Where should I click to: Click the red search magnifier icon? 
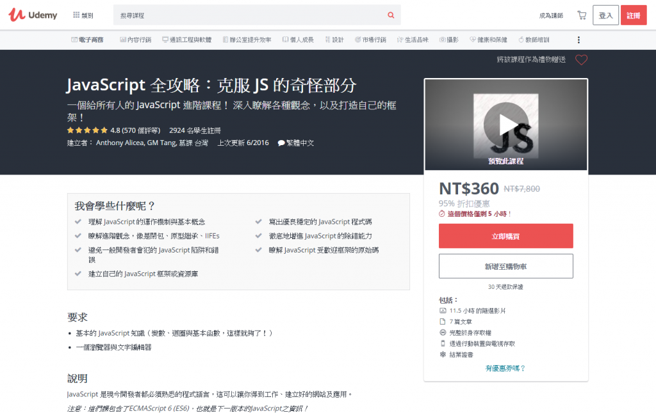(x=391, y=15)
